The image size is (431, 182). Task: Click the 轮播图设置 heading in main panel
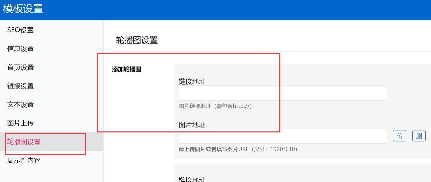[137, 41]
